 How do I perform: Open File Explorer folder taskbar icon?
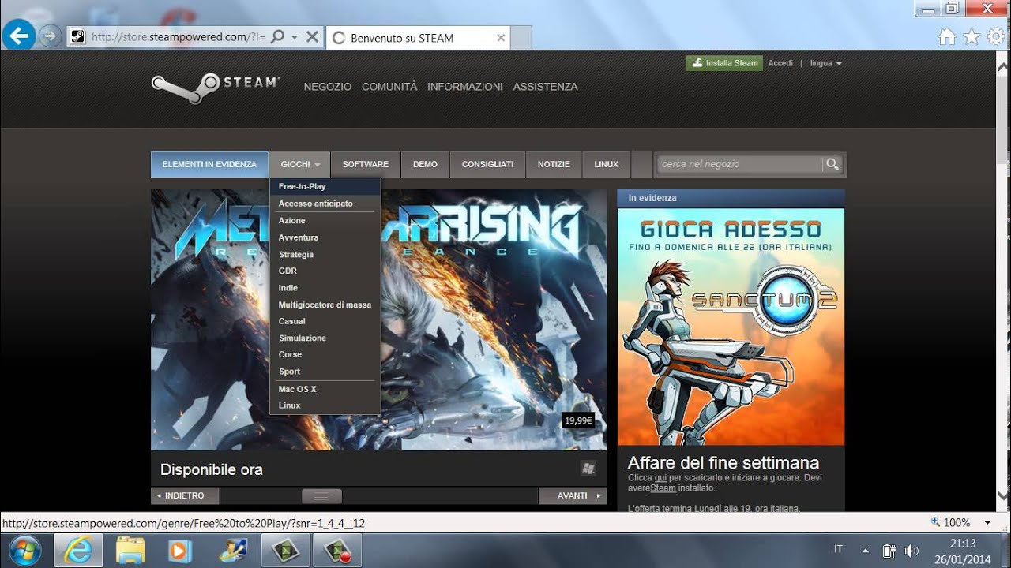[130, 550]
